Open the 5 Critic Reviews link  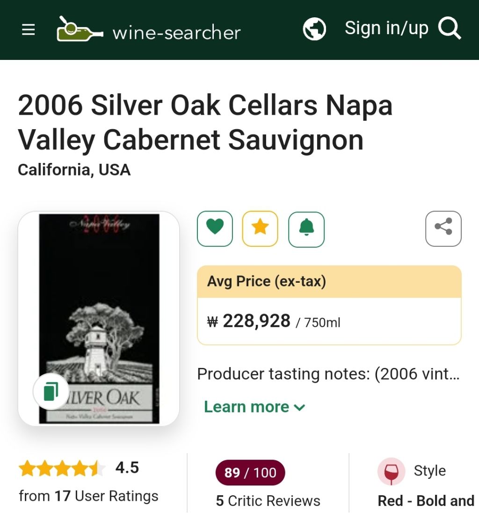click(268, 500)
